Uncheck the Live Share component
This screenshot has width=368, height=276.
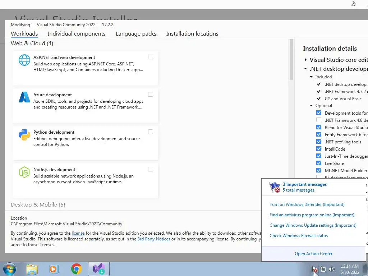(319, 163)
